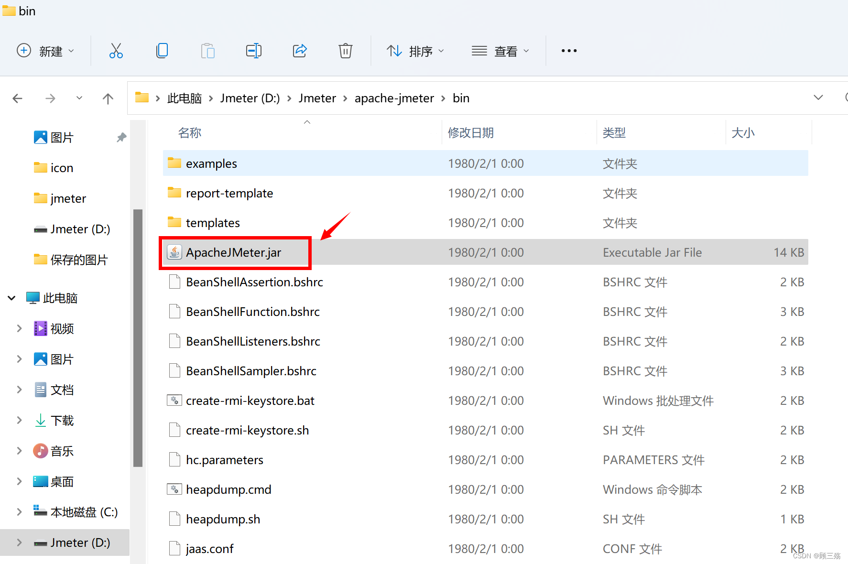
Task: Open the View (查看) dropdown
Action: point(500,51)
